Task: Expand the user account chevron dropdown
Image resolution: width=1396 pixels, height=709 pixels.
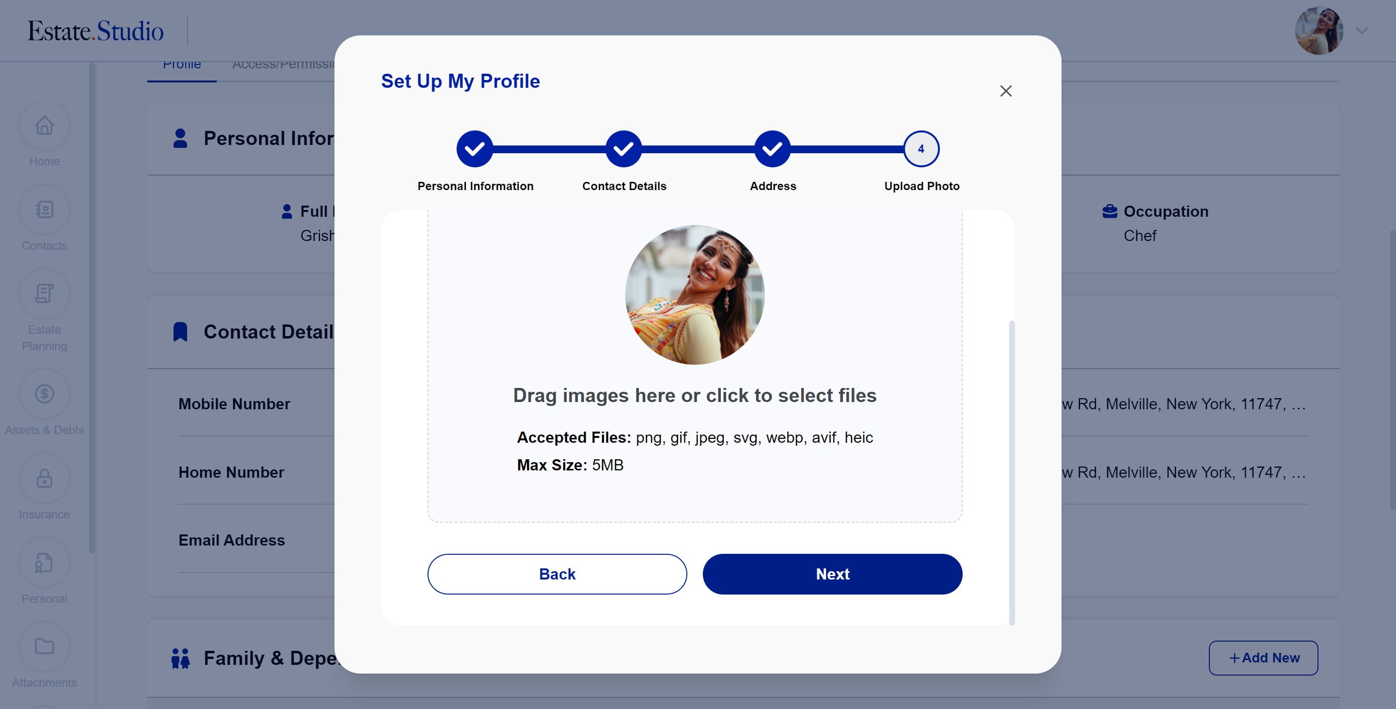Action: click(x=1362, y=31)
